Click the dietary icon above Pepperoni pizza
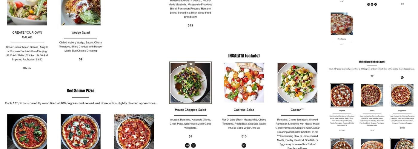This screenshot has width=418, height=149. [x=402, y=77]
